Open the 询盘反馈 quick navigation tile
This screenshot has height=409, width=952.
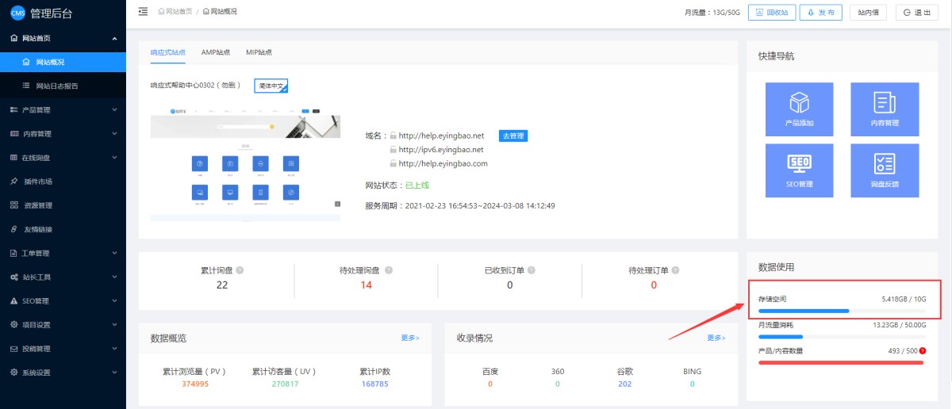885,170
